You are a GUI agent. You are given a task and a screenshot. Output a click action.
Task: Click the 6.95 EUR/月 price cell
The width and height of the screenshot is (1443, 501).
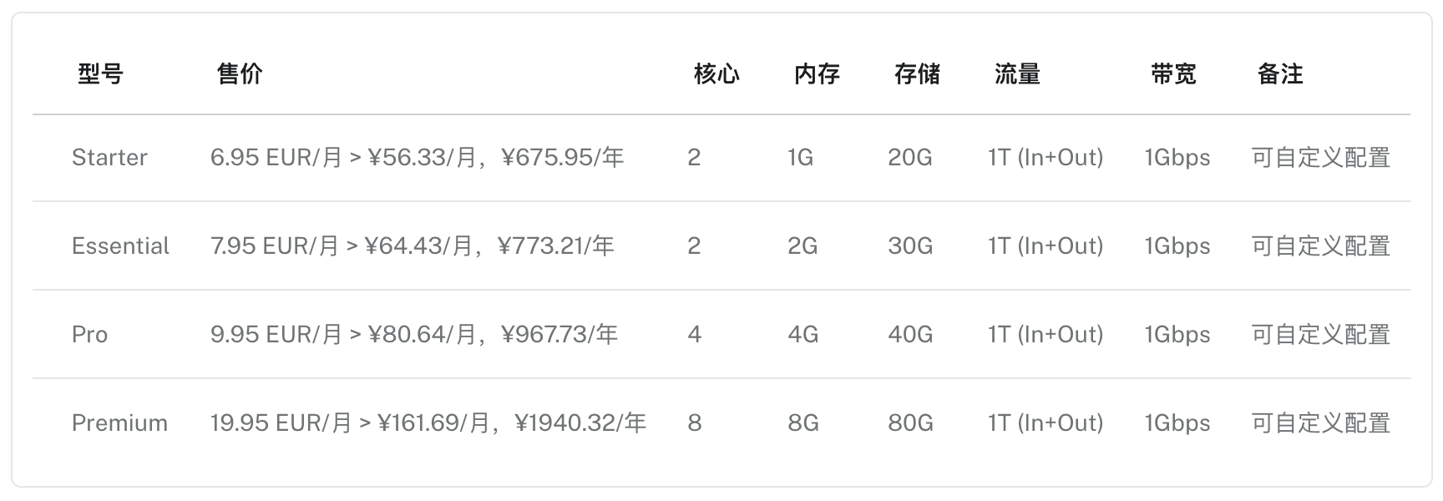click(417, 158)
